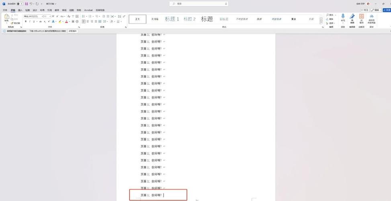Open the File tab

5,10
